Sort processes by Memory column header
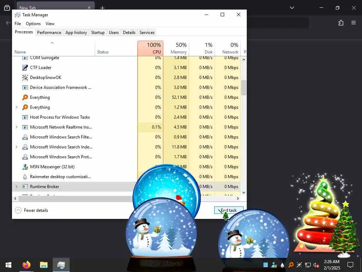This screenshot has height=272, width=362. click(176, 48)
